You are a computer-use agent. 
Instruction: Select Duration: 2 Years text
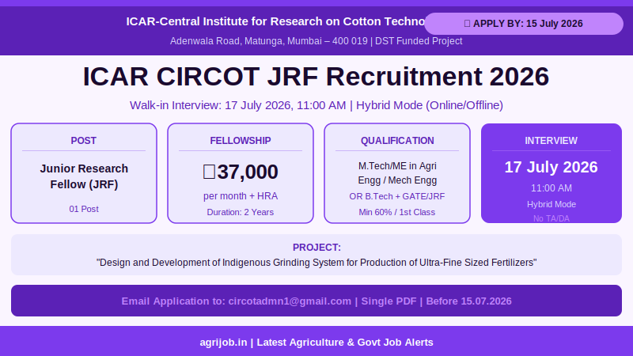[241, 212]
